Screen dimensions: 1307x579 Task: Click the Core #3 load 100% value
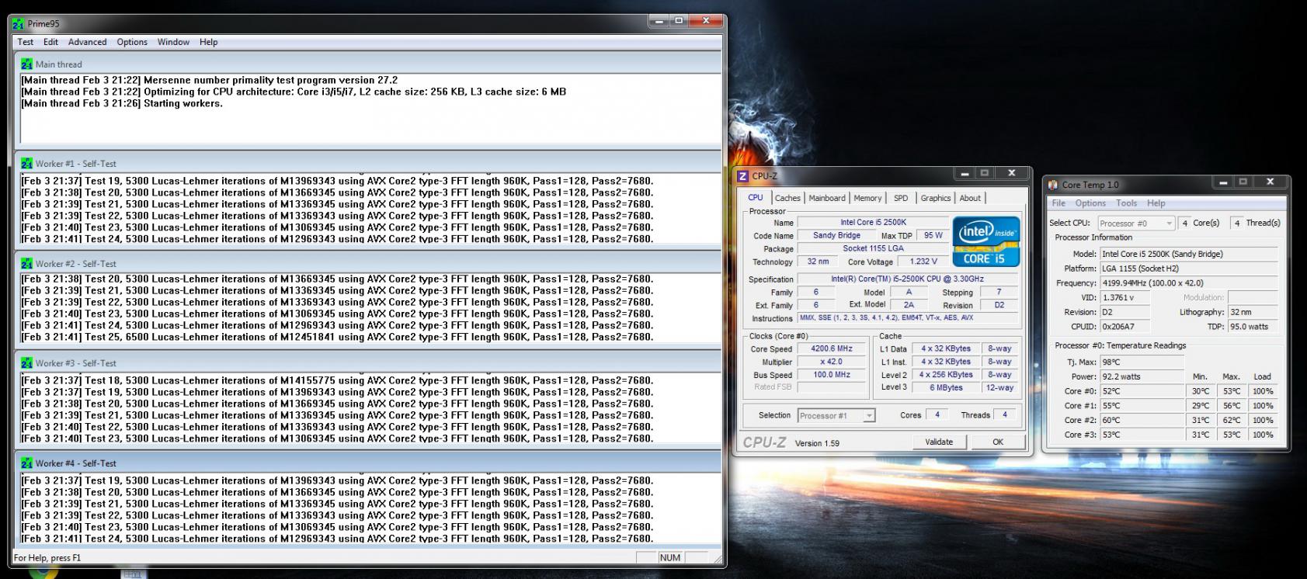pyautogui.click(x=1263, y=435)
